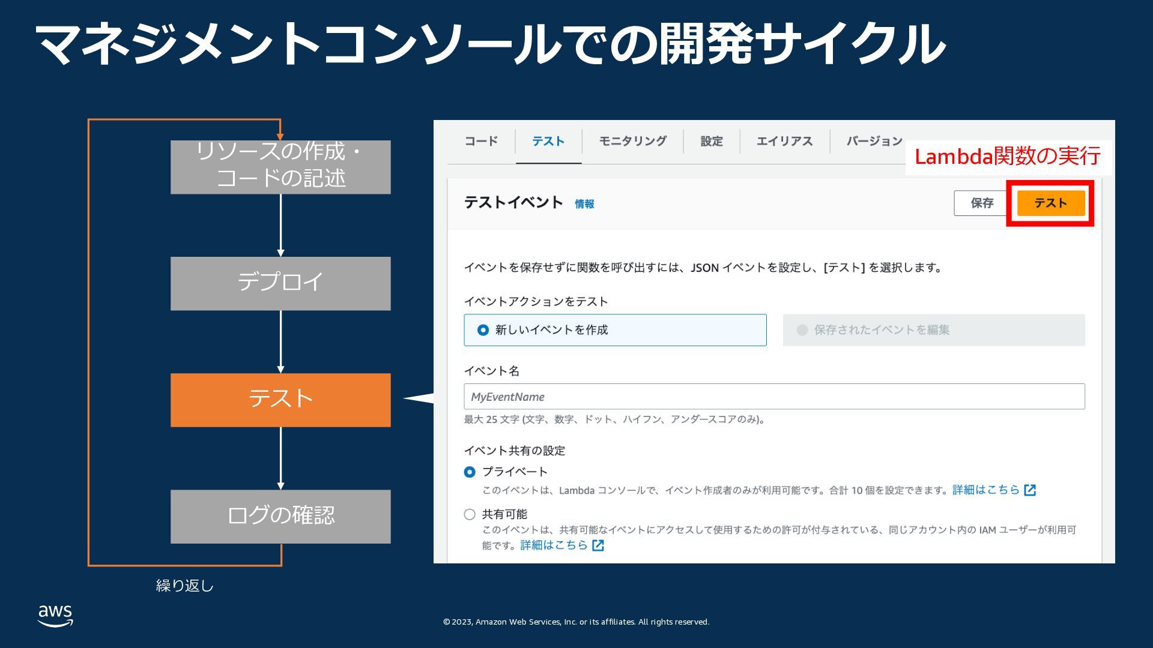
Task: Click the AWS logo
Action: pos(55,616)
